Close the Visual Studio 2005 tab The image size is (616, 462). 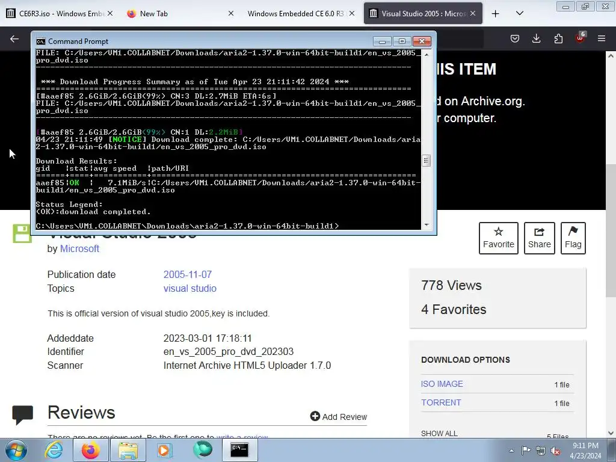[x=473, y=13]
